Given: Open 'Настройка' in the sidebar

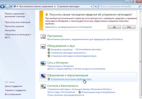Looking at the screenshot, I should point(10,30).
